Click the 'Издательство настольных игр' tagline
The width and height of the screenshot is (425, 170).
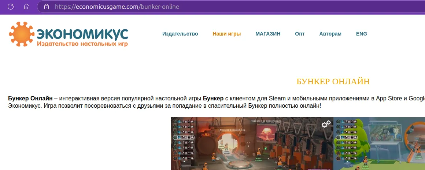pos(82,44)
